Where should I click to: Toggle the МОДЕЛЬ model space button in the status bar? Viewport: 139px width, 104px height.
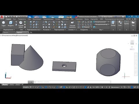coord(26,87)
